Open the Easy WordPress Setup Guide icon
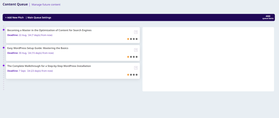 (x=136, y=50)
